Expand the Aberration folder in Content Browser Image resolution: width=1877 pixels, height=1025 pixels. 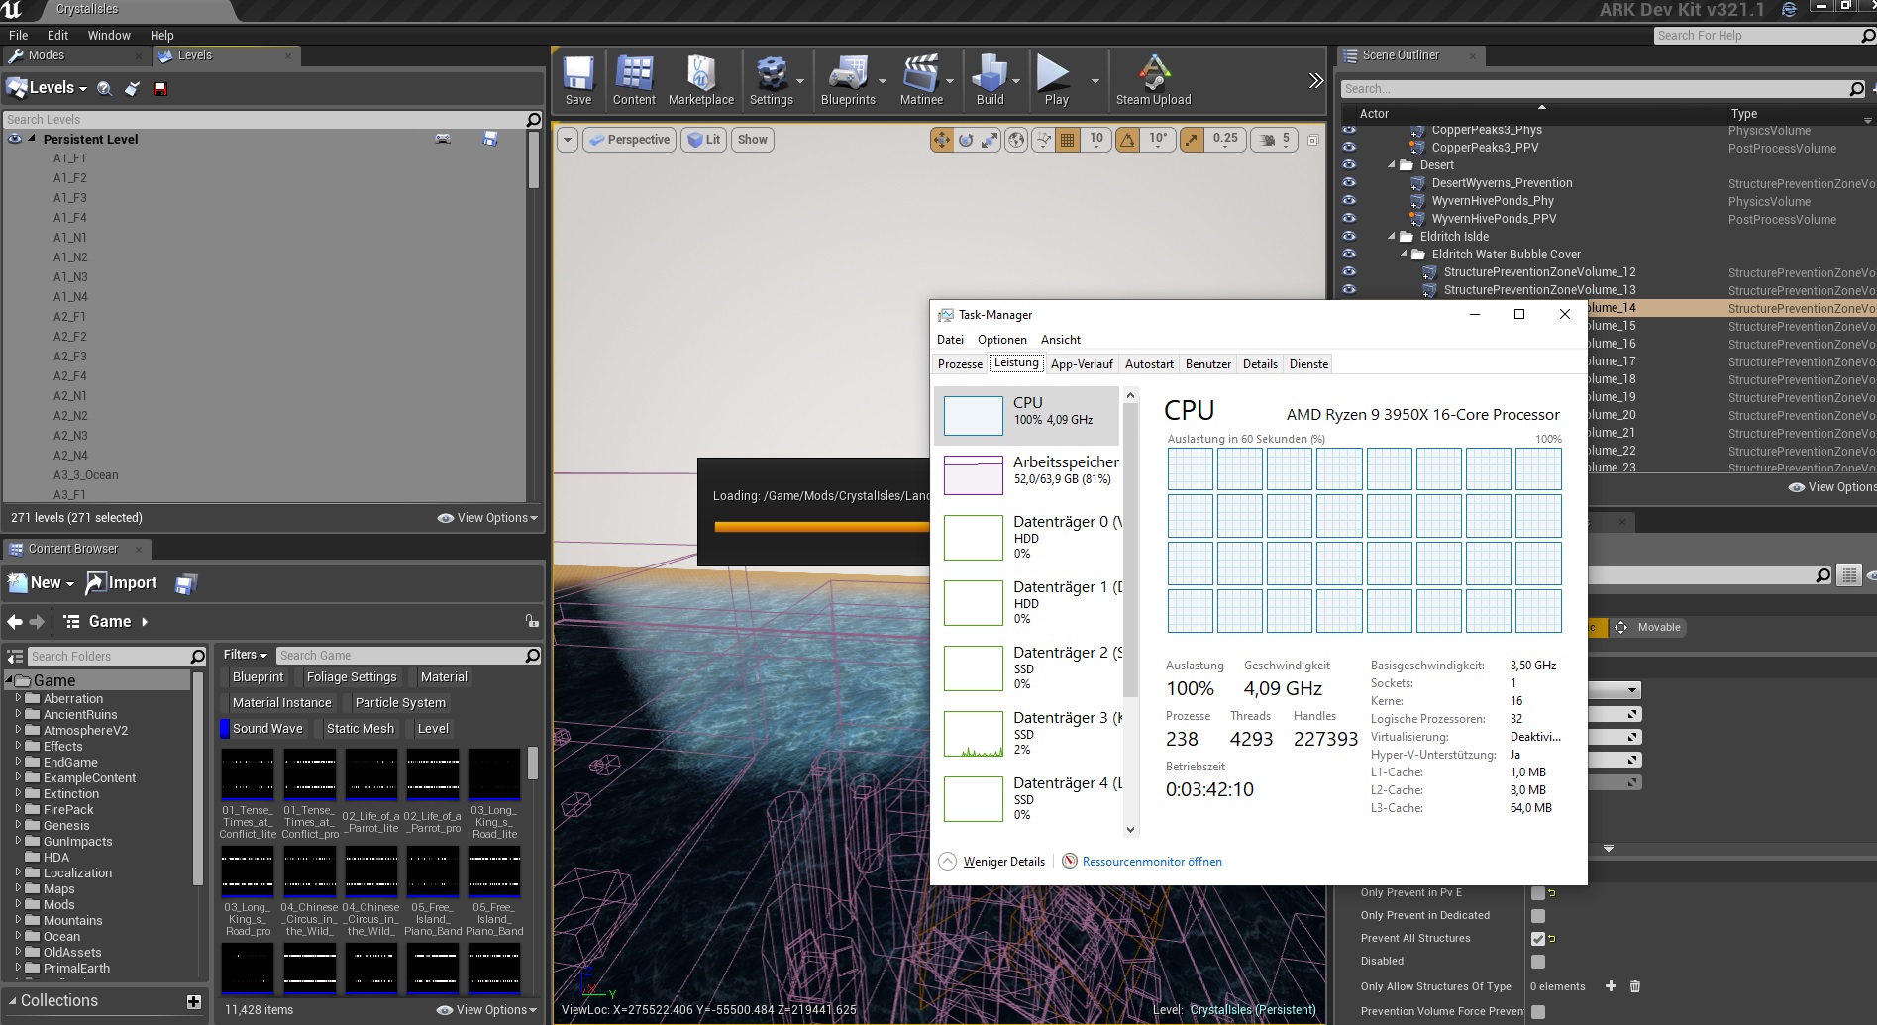pyautogui.click(x=18, y=698)
